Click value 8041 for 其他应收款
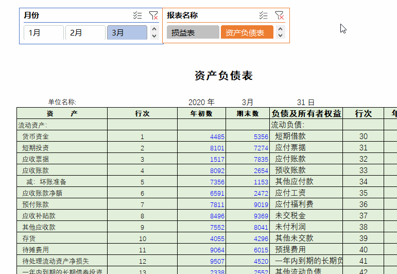This screenshot has height=274, width=397. (248, 227)
